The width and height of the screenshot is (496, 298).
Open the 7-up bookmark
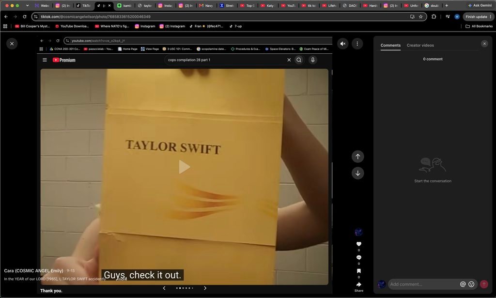coord(236,26)
